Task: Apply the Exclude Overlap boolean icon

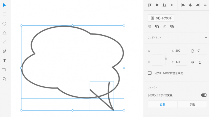Action: tap(172, 26)
